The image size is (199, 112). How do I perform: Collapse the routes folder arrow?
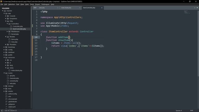(x=4, y=73)
